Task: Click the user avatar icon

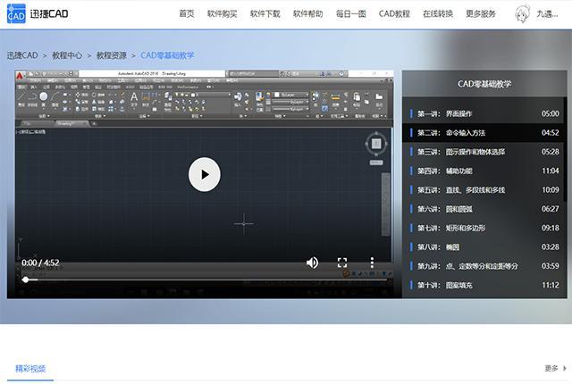Action: [x=522, y=14]
